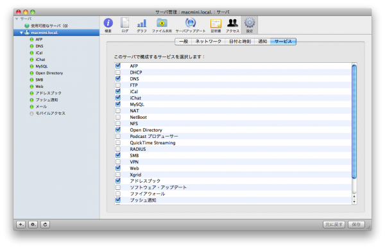
Task: Uncheck the MySQL service checkbox
Action: (x=118, y=104)
